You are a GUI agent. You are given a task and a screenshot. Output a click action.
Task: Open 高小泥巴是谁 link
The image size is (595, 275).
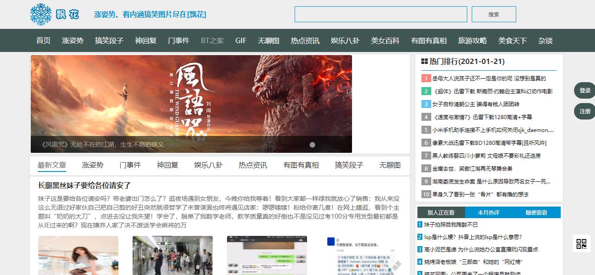point(481,250)
